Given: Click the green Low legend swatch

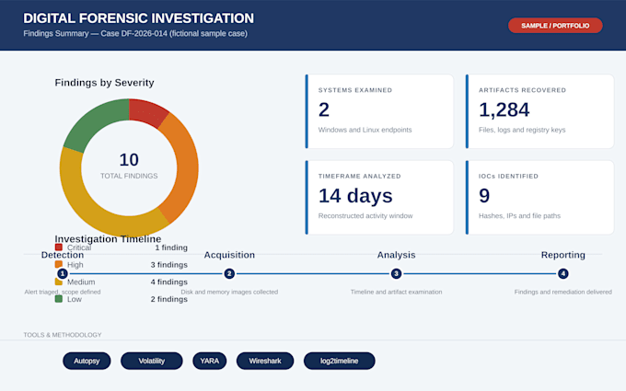Looking at the screenshot, I should coord(59,299).
